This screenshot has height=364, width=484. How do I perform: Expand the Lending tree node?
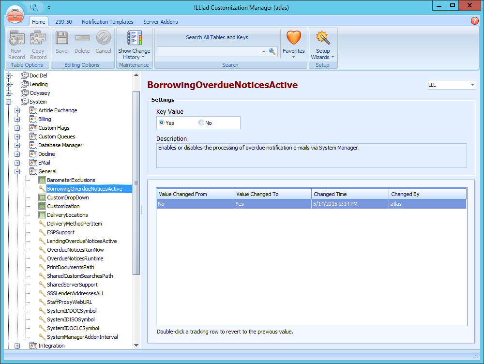pyautogui.click(x=9, y=84)
